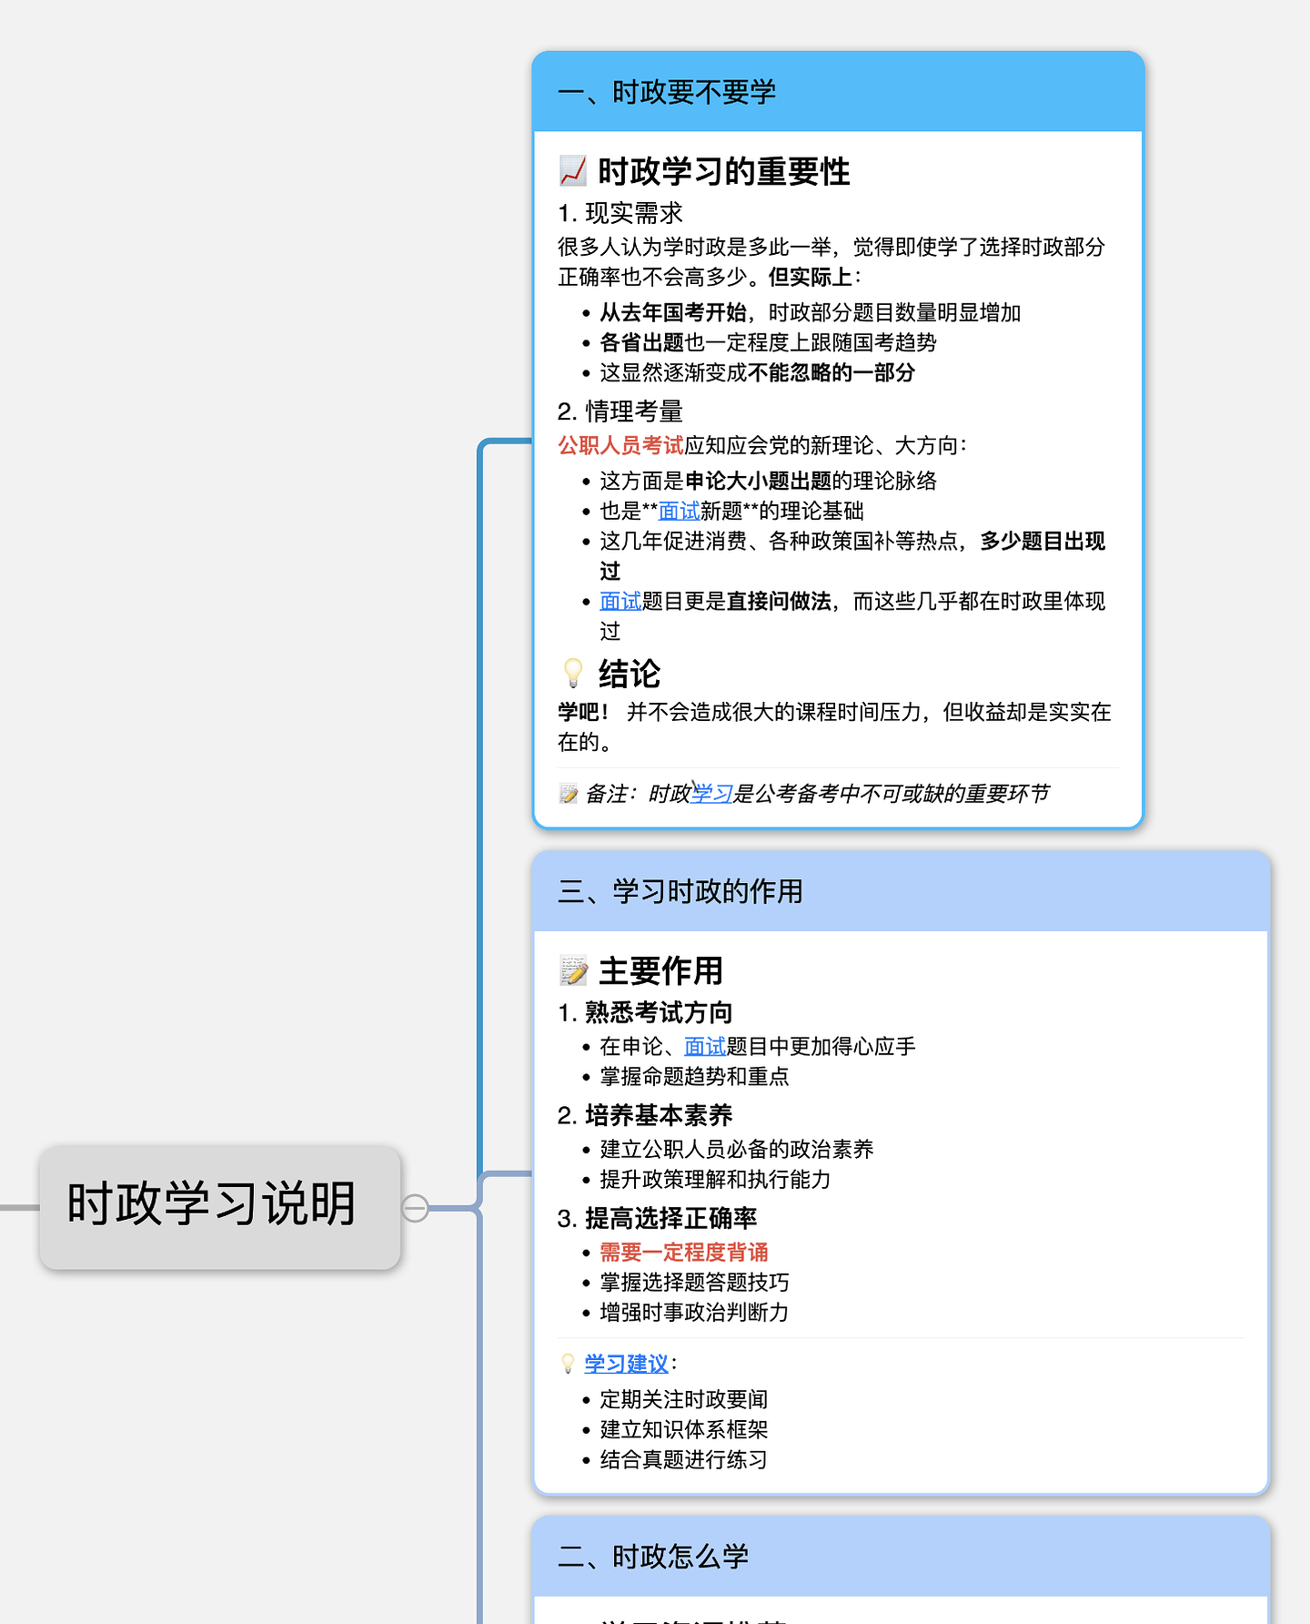This screenshot has height=1624, width=1310.
Task: Open the 面试 link before 题目更是直接问做法
Action: 620,601
